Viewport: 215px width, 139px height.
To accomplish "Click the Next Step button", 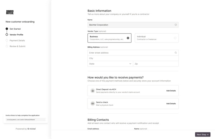I will click(x=203, y=134).
